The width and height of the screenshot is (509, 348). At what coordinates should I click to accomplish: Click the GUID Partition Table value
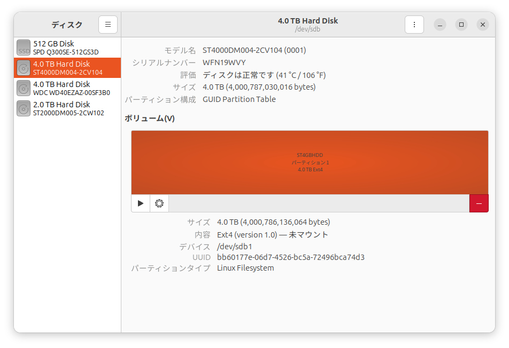239,99
